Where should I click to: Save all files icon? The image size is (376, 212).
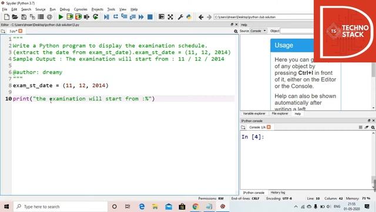tap(32, 17)
